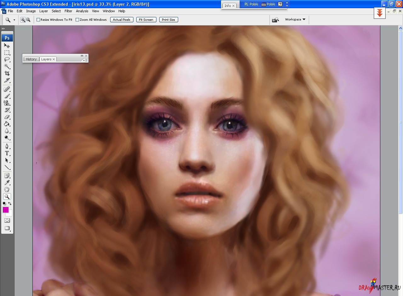This screenshot has height=296, width=403.
Task: Click the vertical scrollbar of the canvas
Action: click(x=400, y=122)
